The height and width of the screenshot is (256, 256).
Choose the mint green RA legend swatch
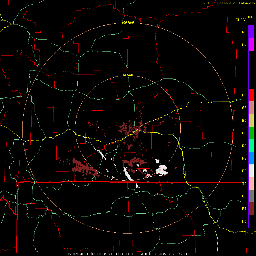click(251, 146)
